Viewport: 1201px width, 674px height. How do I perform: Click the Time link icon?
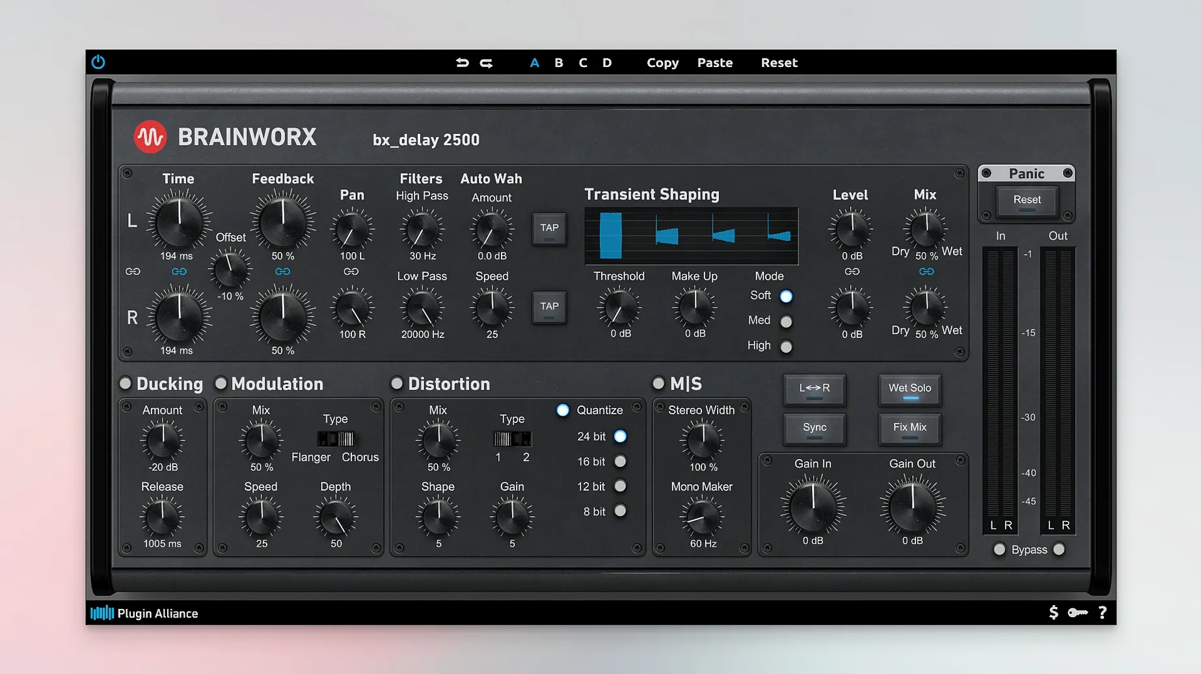pyautogui.click(x=179, y=272)
